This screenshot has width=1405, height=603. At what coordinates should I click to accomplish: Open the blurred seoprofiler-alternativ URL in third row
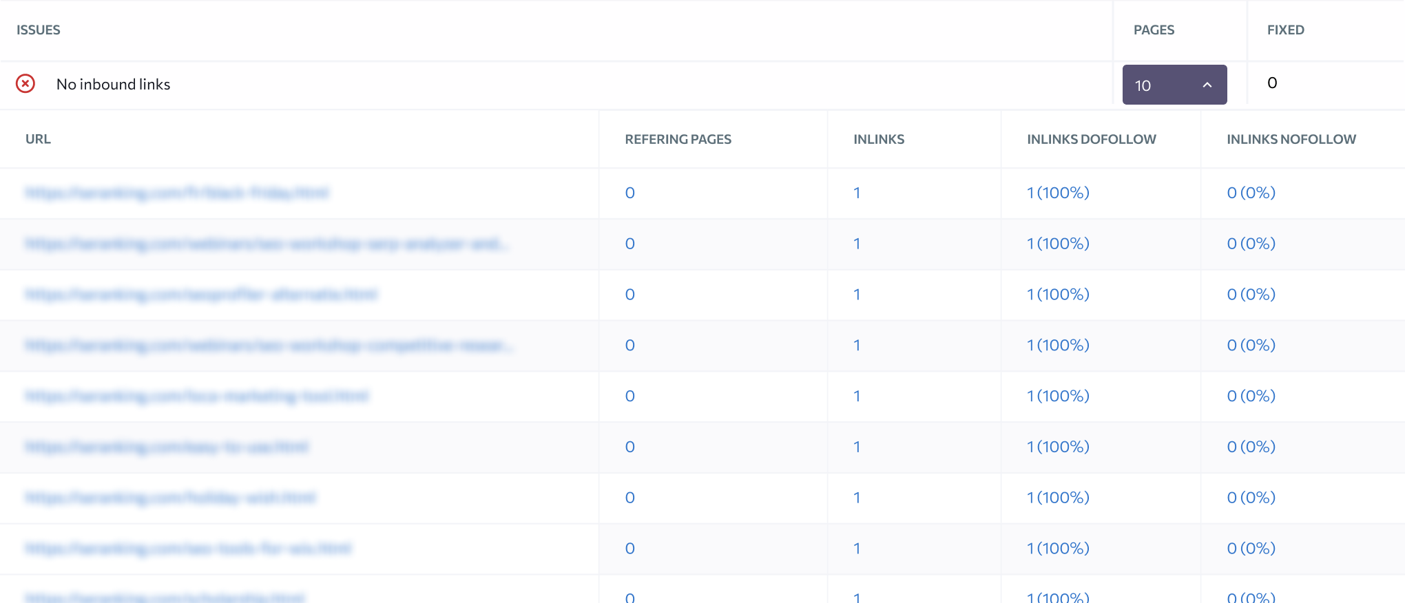tap(201, 295)
